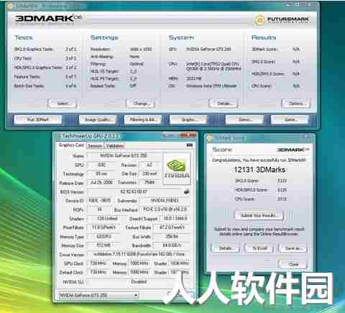345x313 pixels.
Task: Click the ROPs value field
Action: tap(99, 209)
